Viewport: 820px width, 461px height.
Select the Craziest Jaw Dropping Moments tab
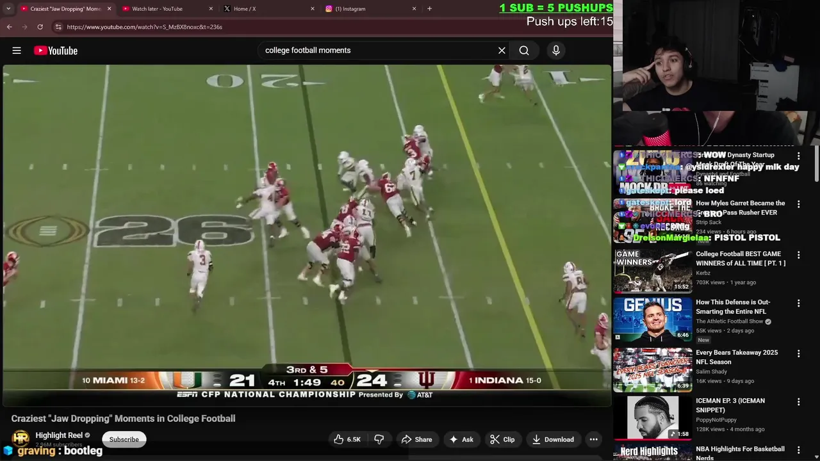[x=65, y=9]
